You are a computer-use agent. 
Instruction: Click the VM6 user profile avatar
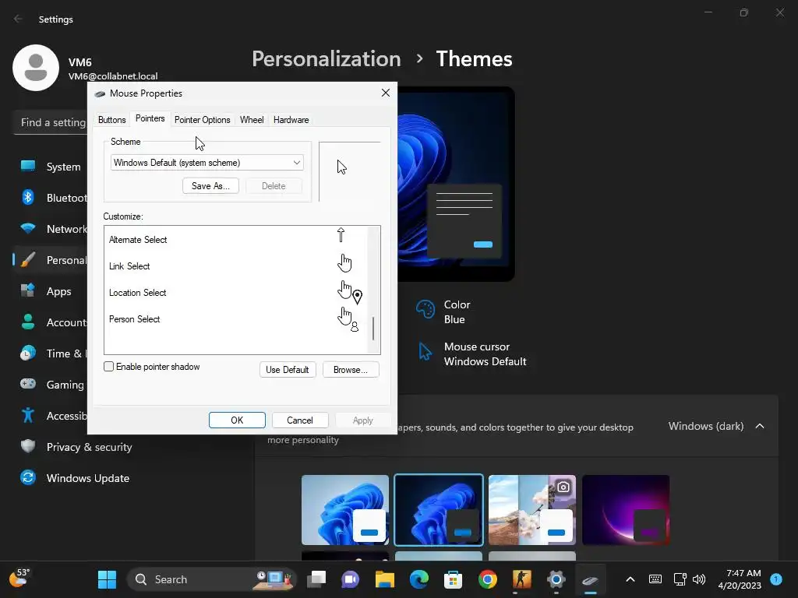(x=36, y=68)
